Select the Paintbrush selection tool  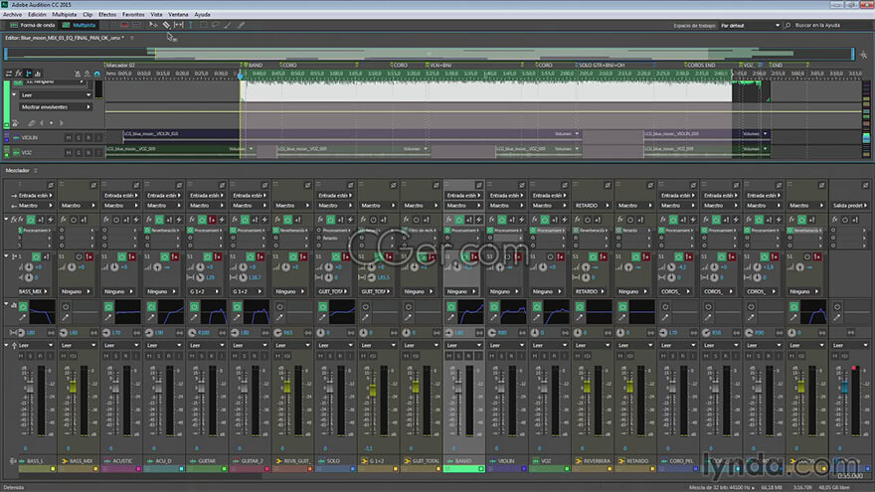click(x=228, y=25)
